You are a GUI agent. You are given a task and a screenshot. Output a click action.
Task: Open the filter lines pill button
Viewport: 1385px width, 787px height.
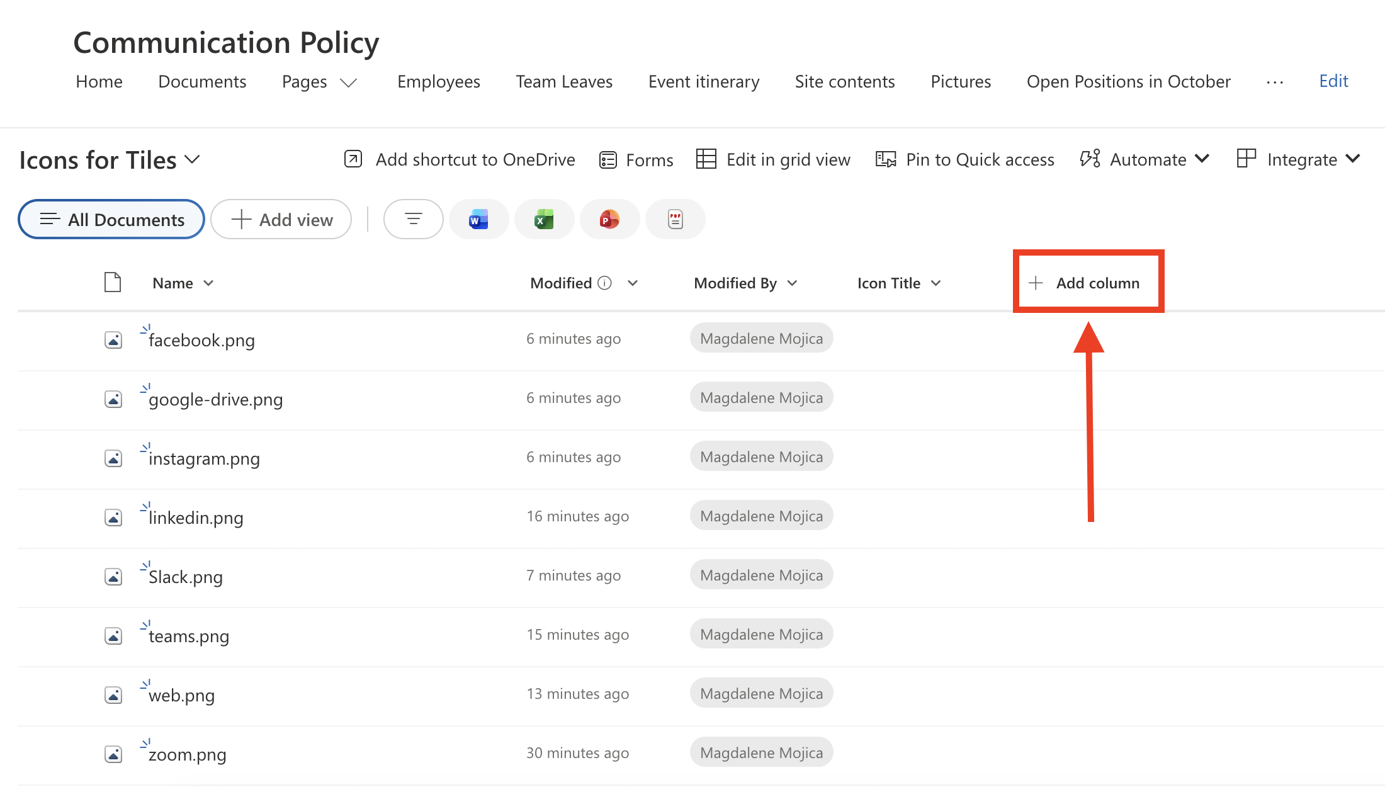[x=413, y=220]
